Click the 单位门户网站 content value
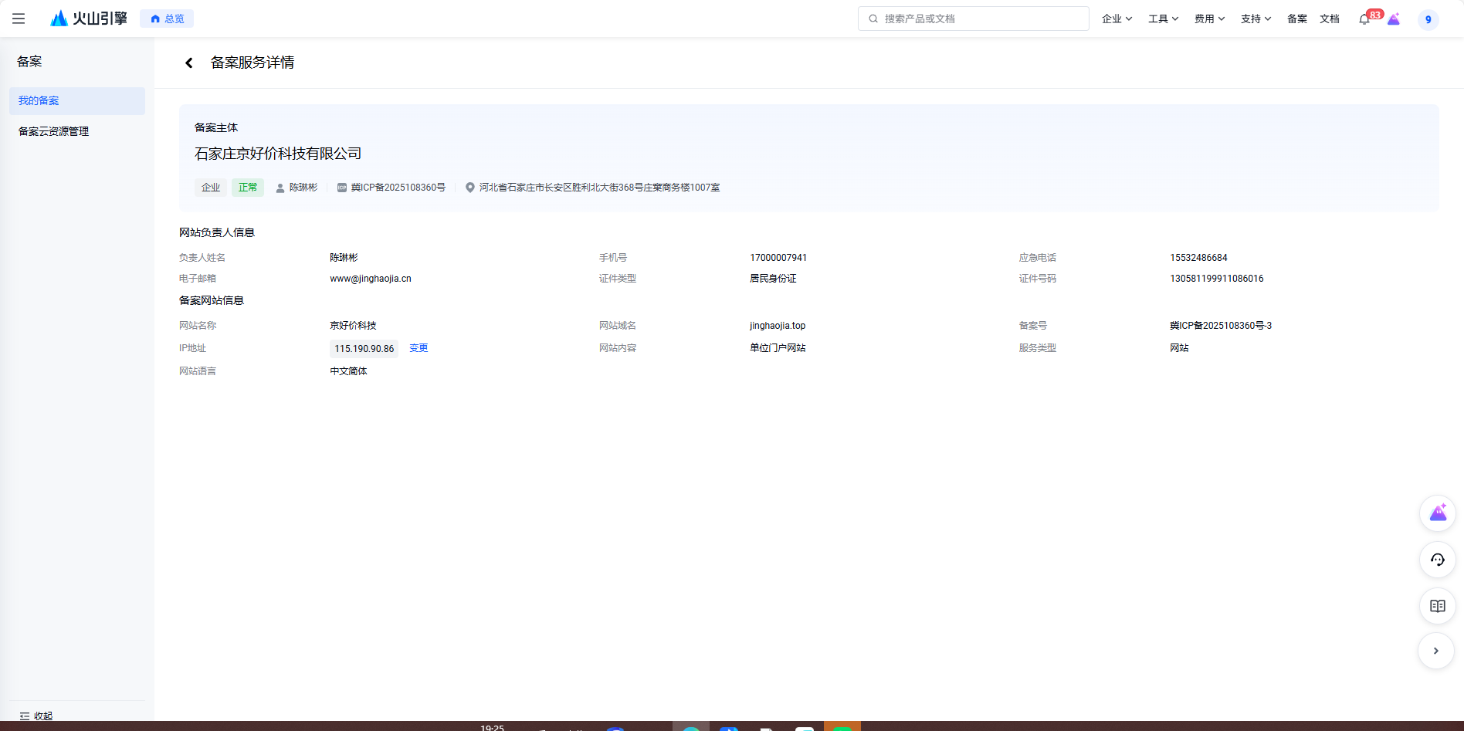This screenshot has width=1464, height=731. click(x=778, y=348)
